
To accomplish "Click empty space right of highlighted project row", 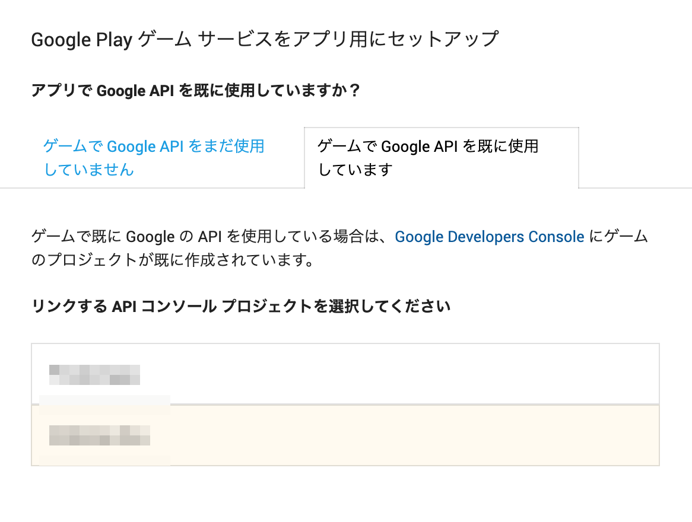I will (475, 435).
